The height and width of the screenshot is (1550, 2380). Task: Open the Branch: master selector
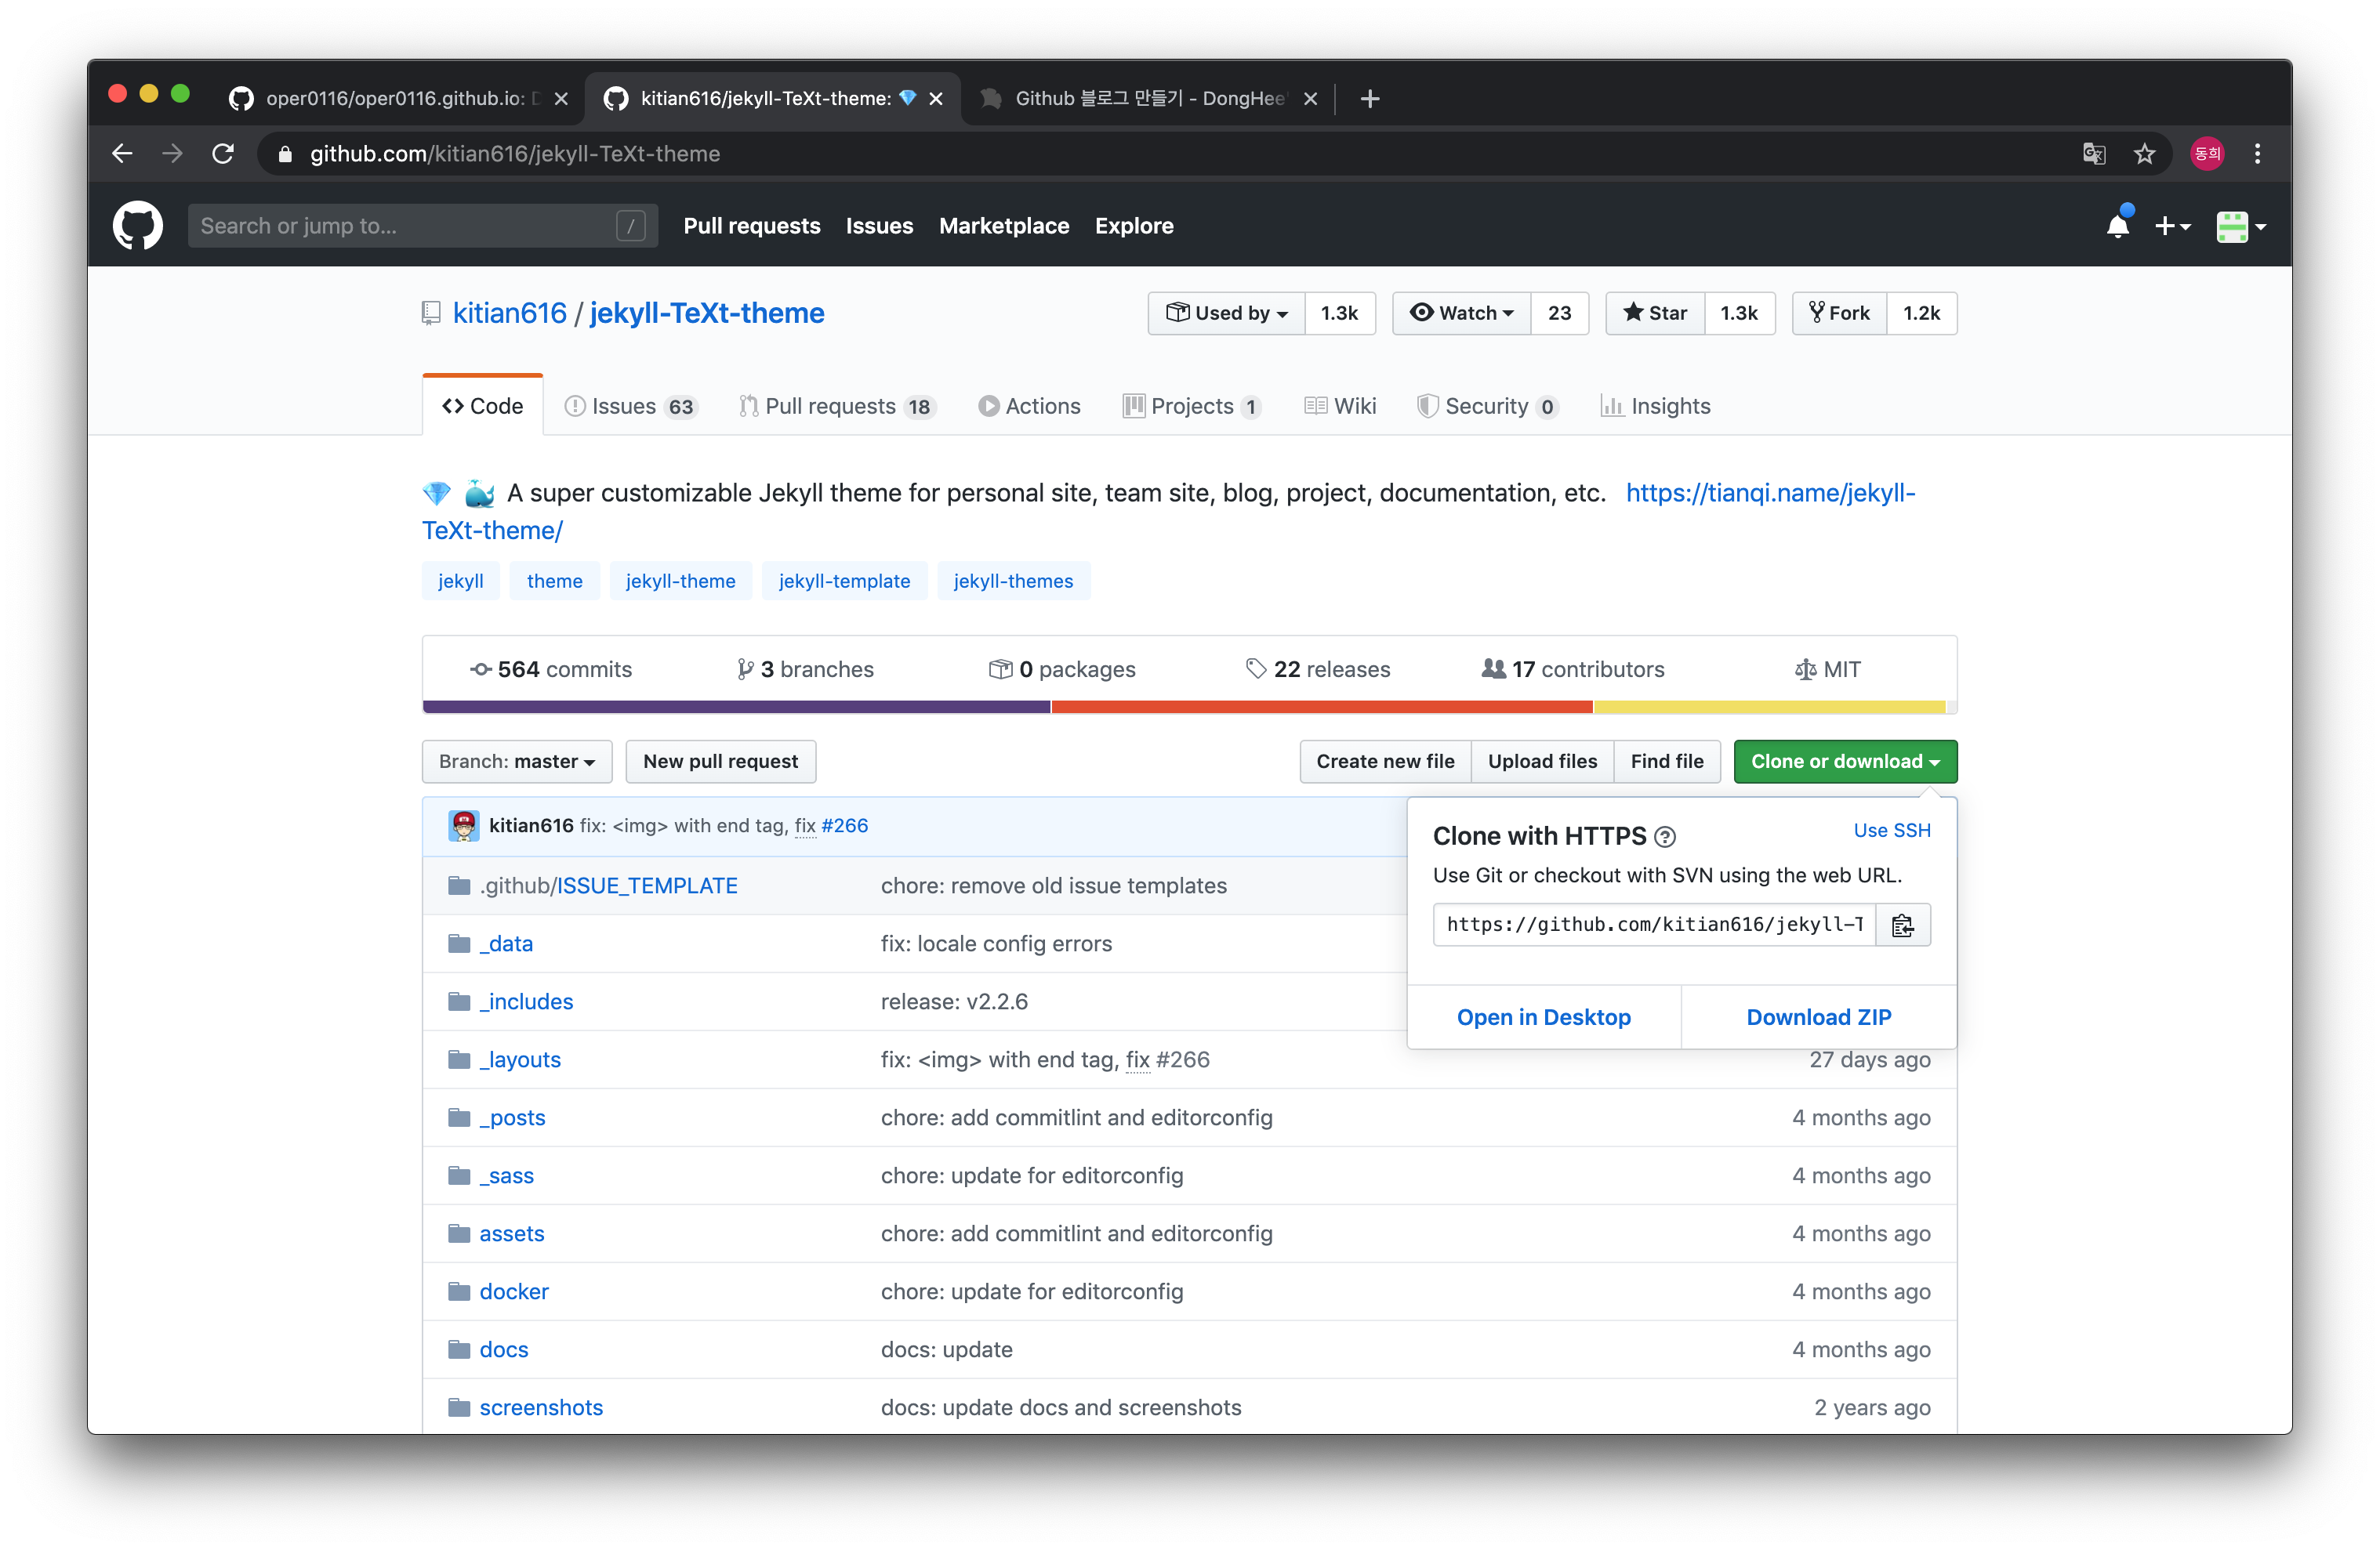coord(517,762)
